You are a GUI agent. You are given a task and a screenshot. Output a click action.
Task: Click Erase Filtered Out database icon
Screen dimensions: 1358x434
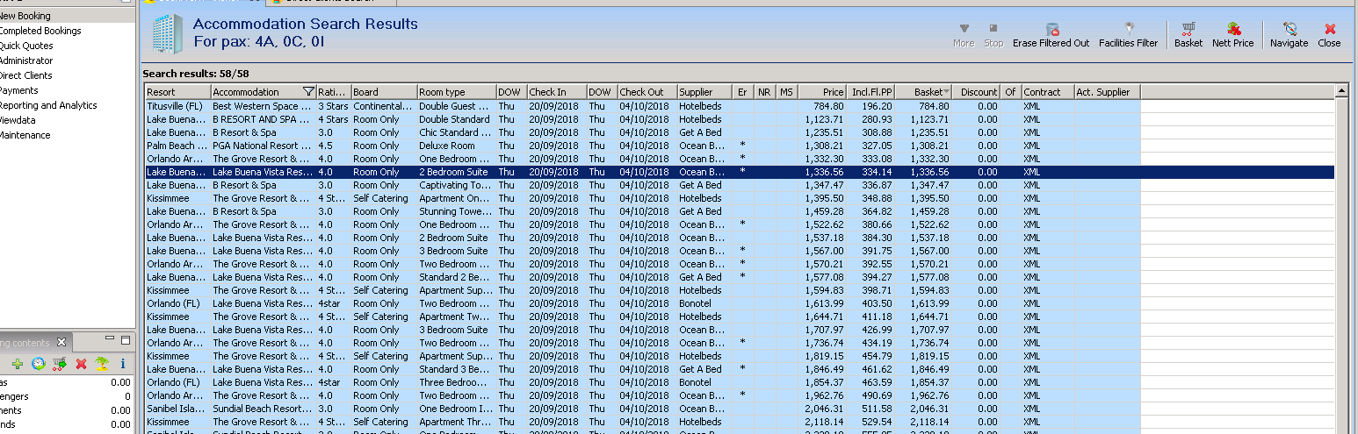pos(1051,29)
